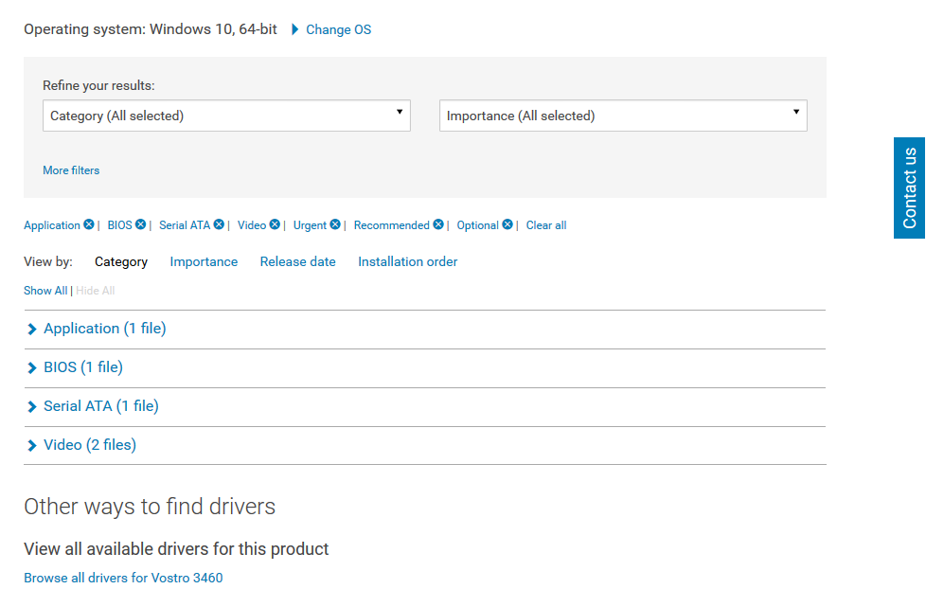Remove the Application filter tag
This screenshot has width=926, height=589.
tap(89, 224)
